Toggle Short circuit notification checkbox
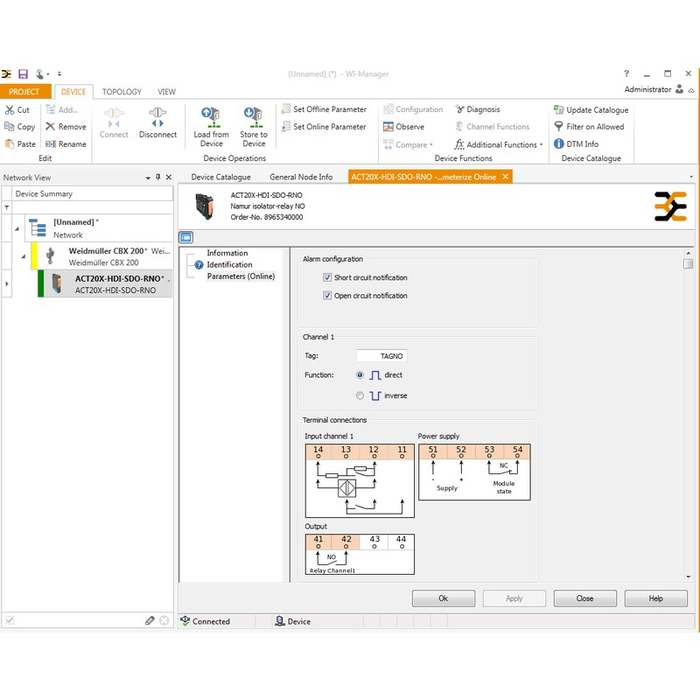This screenshot has height=700, width=700. pos(327,277)
